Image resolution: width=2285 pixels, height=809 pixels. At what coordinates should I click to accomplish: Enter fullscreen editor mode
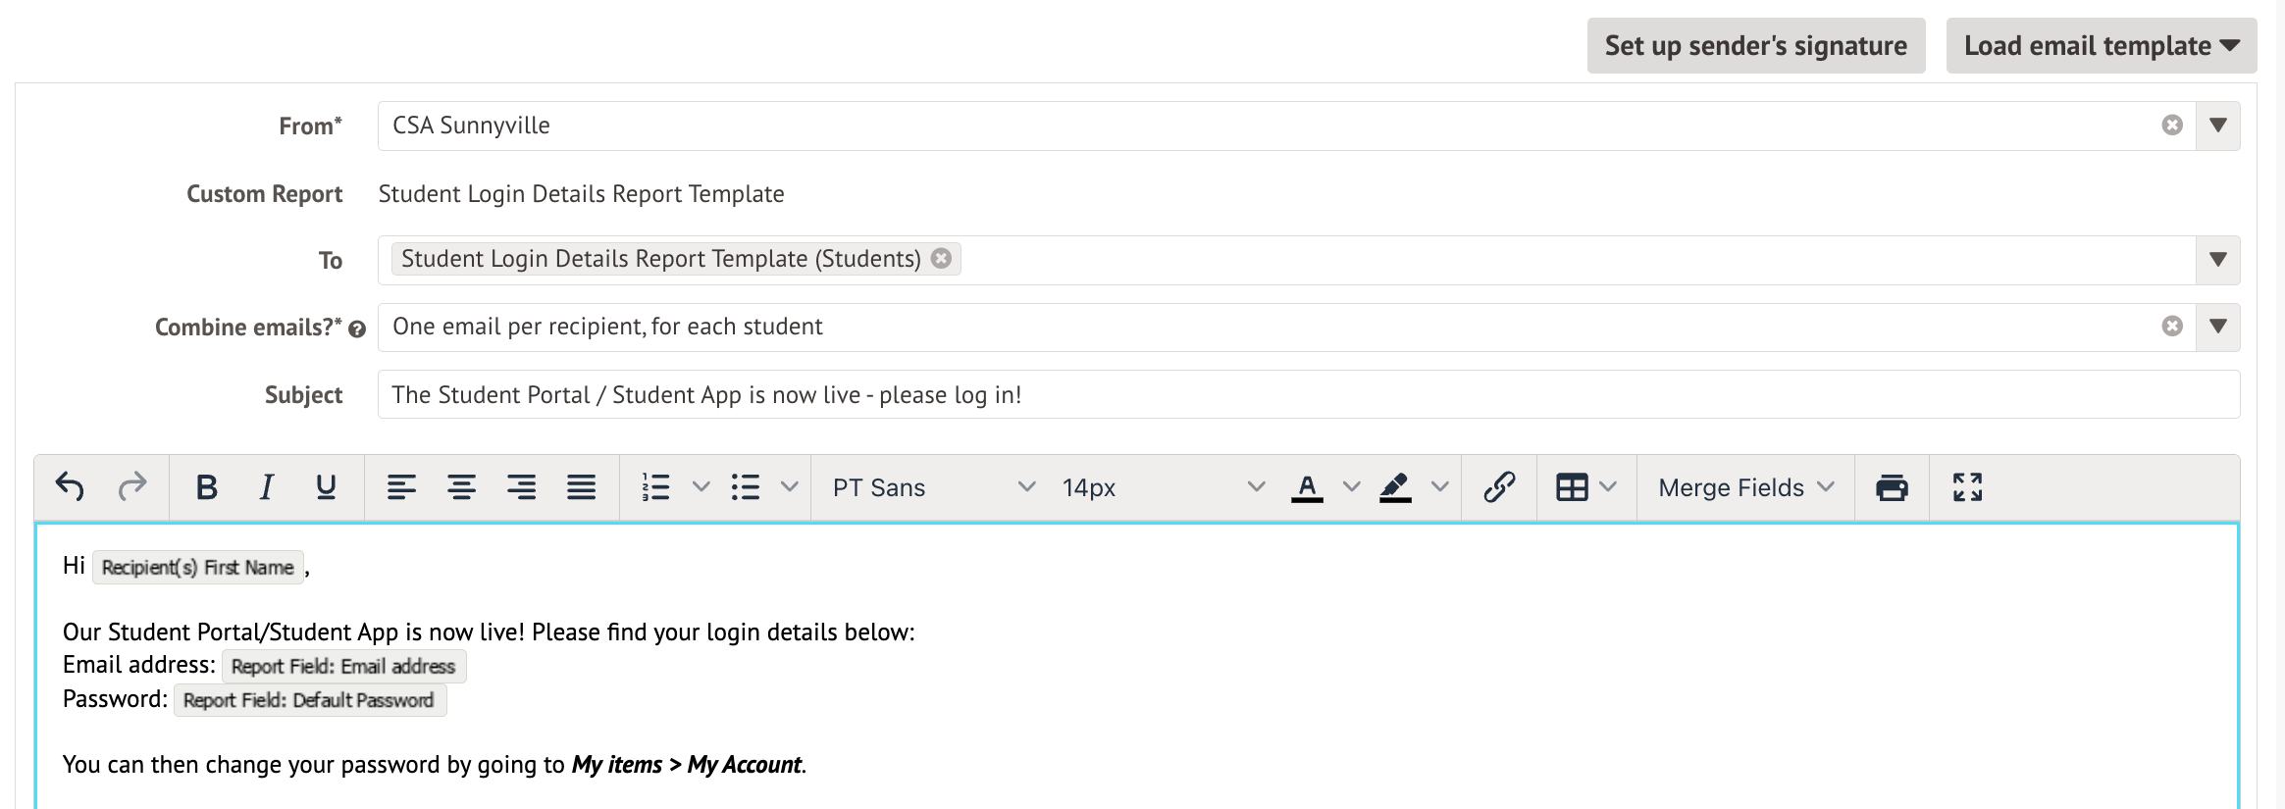tap(1967, 487)
